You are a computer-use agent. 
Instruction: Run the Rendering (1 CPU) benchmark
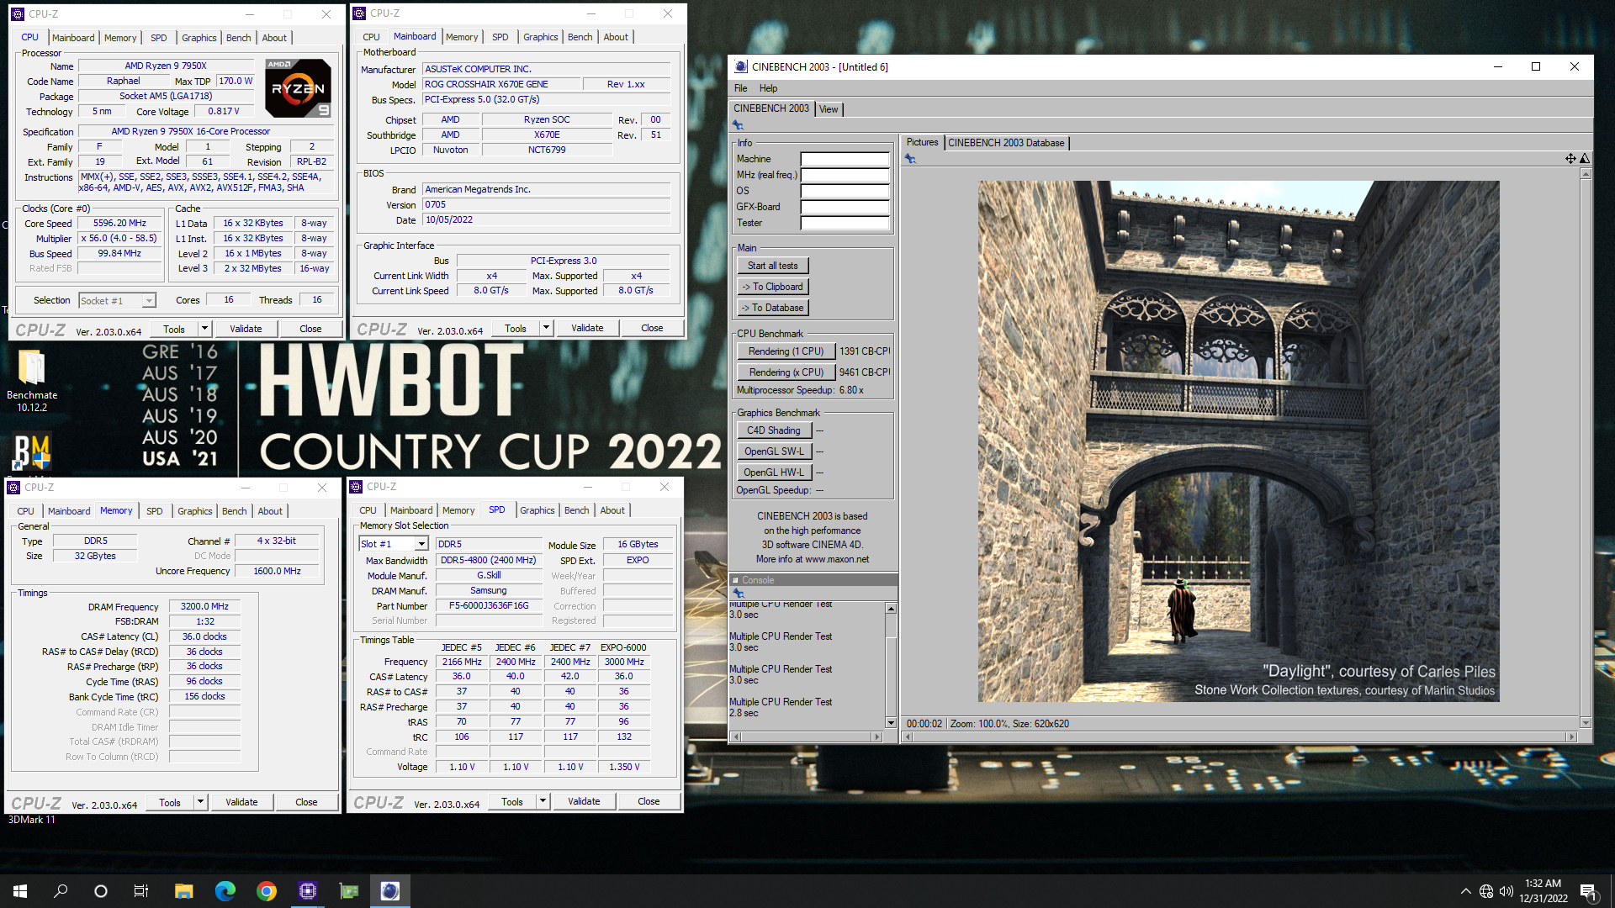click(786, 351)
